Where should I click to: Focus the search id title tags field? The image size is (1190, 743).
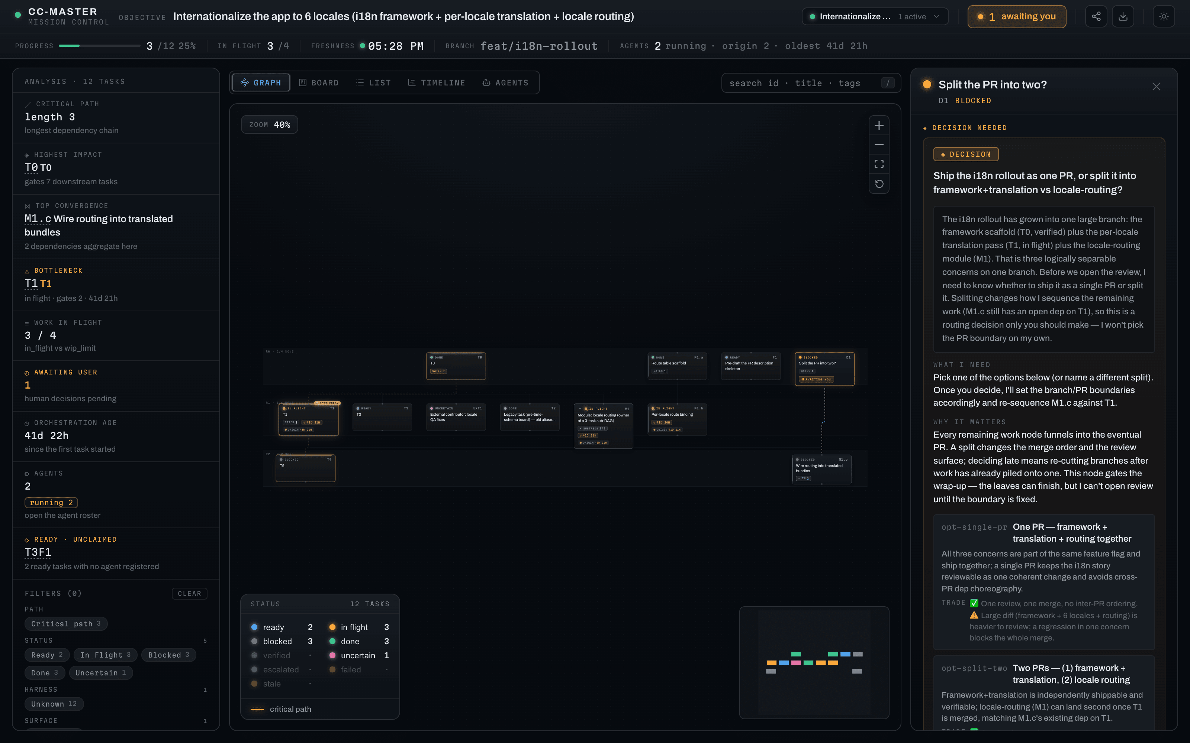pos(811,83)
